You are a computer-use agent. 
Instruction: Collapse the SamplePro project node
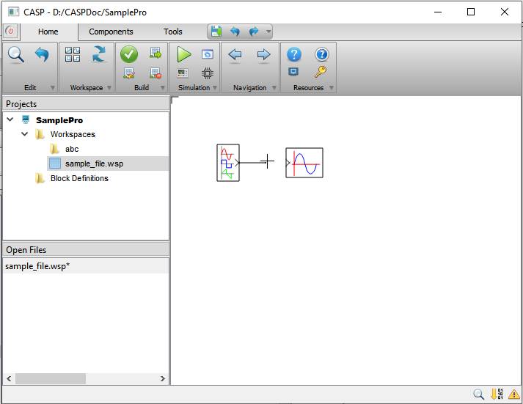[10, 120]
